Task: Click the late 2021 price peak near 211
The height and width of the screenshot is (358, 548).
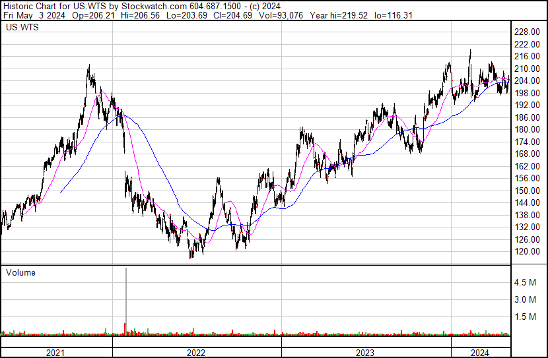Action: tap(89, 67)
